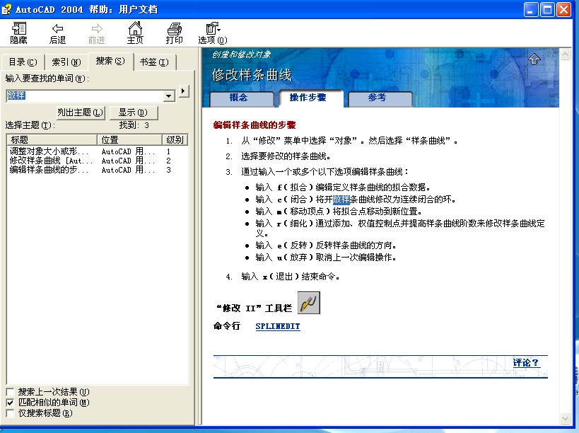Switch to the 书签 tab
The image size is (579, 433).
[x=154, y=62]
